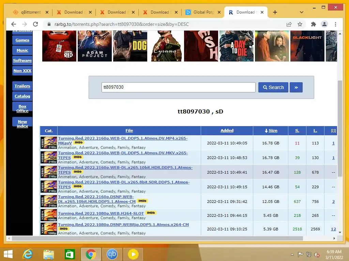Viewport: 349px width, 261px height.
Task: Open the Cyrano poster thumbnail
Action: [x=166, y=46]
